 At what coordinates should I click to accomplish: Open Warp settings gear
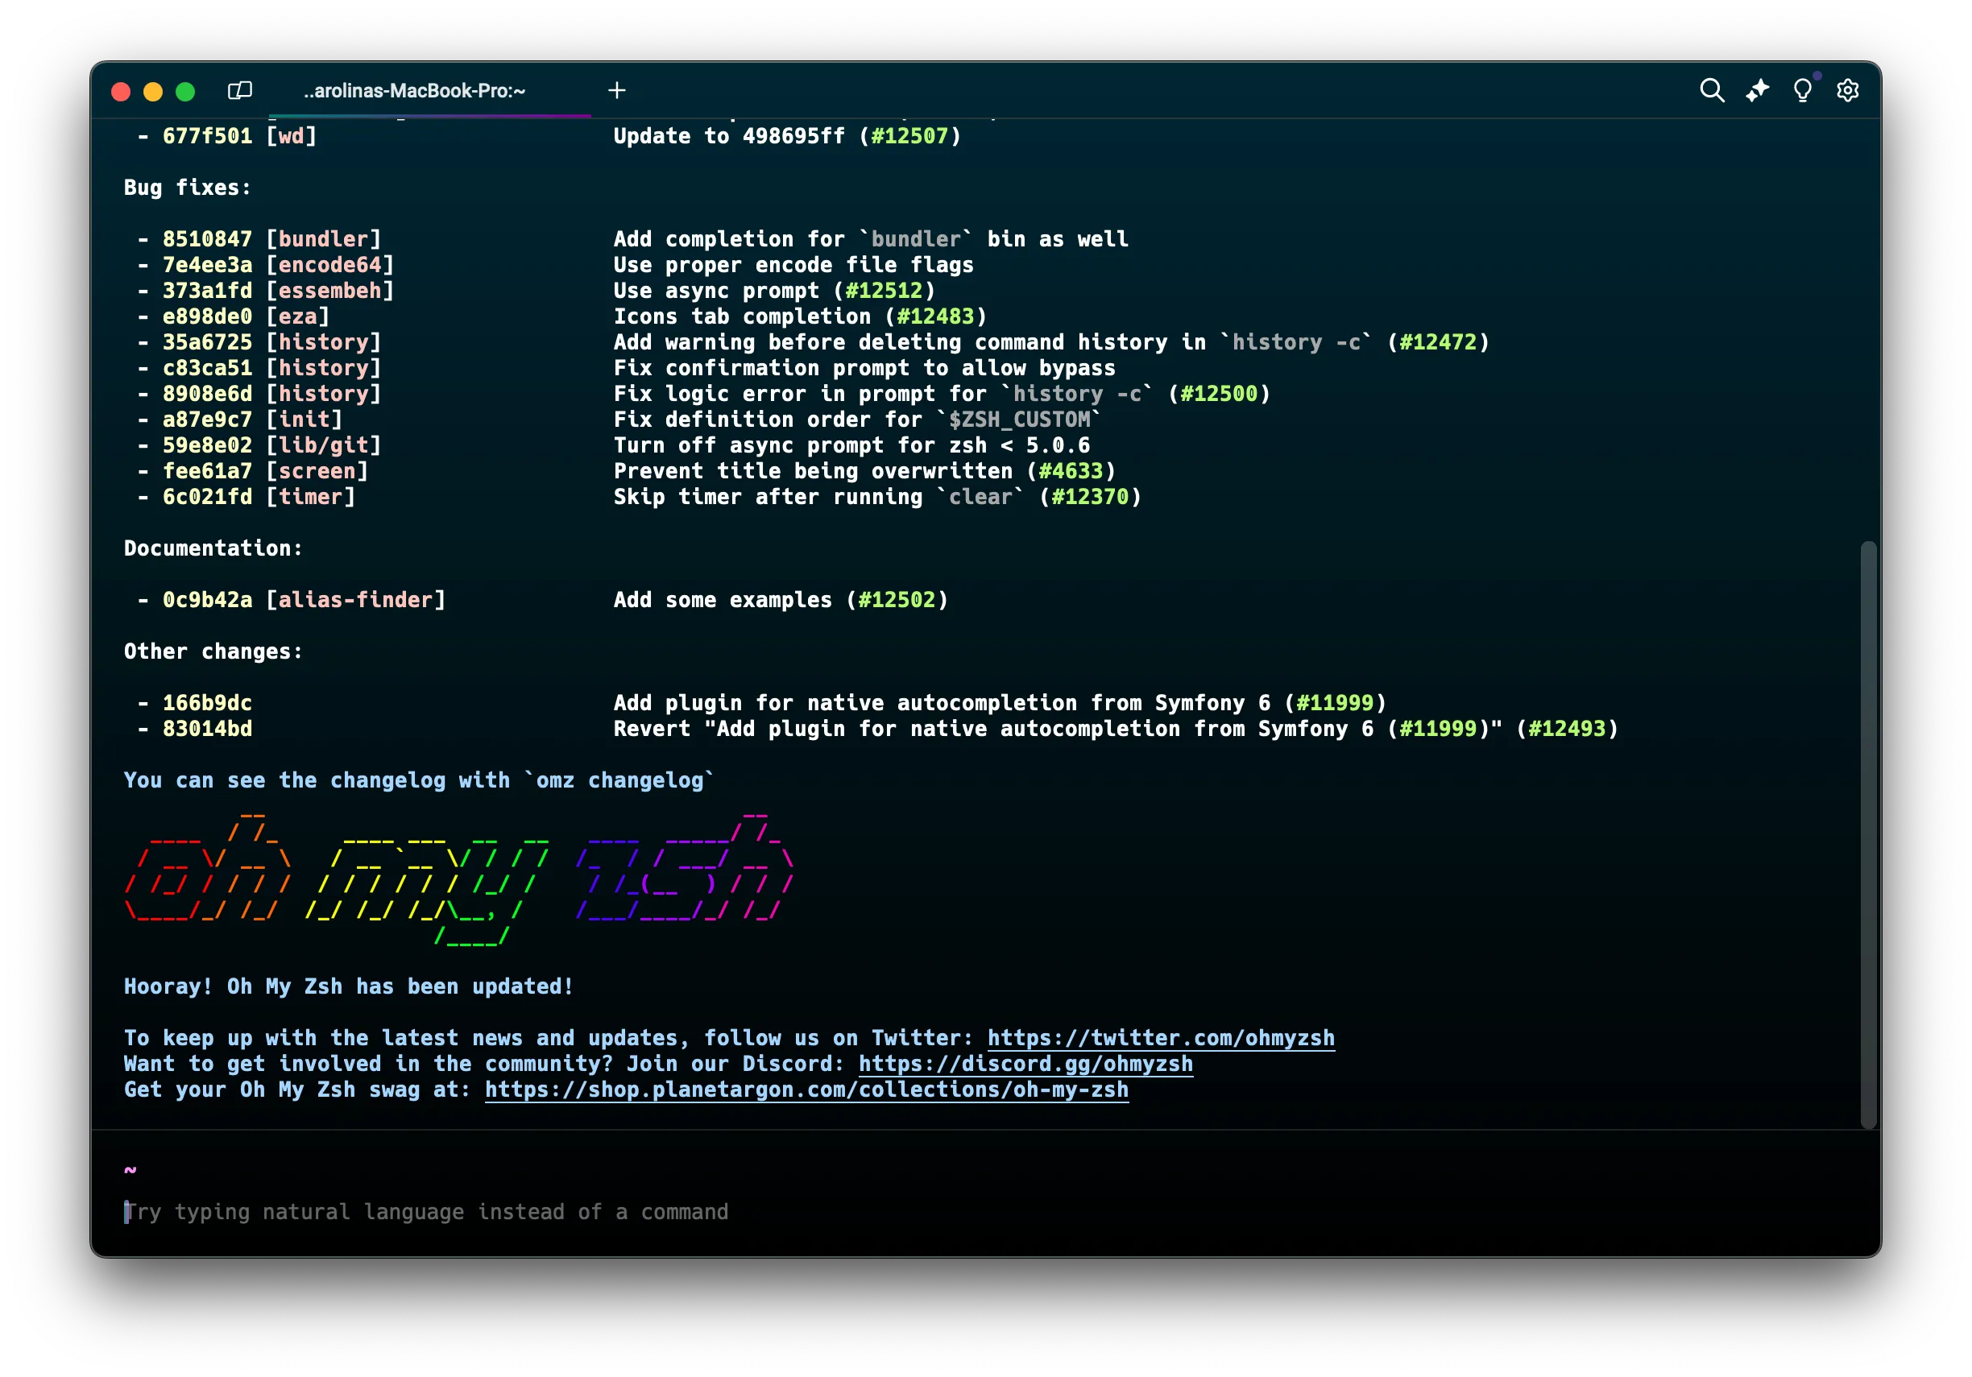click(x=1848, y=90)
